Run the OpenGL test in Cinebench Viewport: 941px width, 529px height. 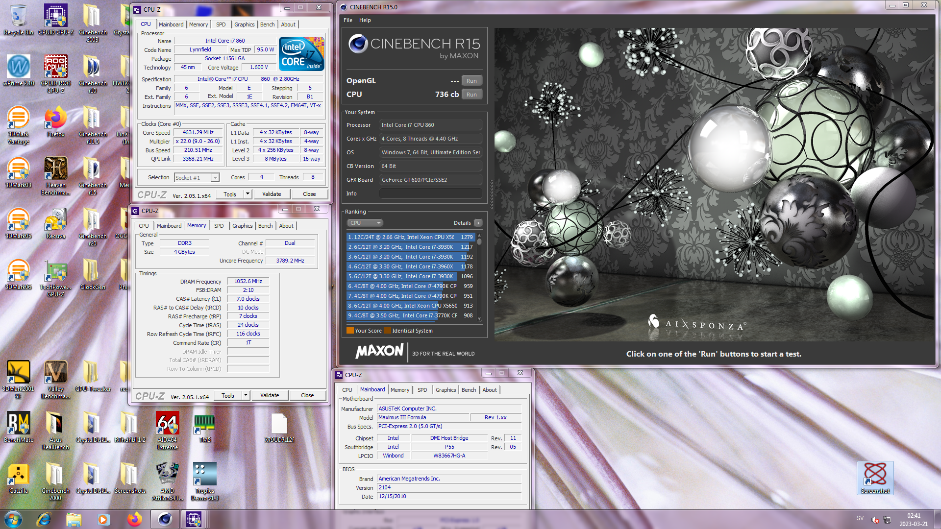[x=471, y=81]
